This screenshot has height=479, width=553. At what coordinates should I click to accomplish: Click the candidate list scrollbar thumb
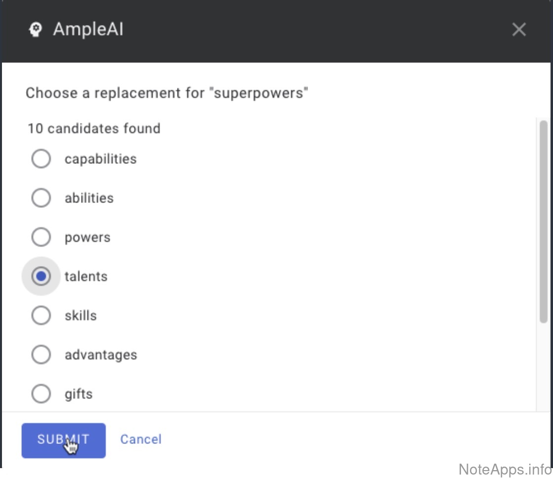point(544,220)
